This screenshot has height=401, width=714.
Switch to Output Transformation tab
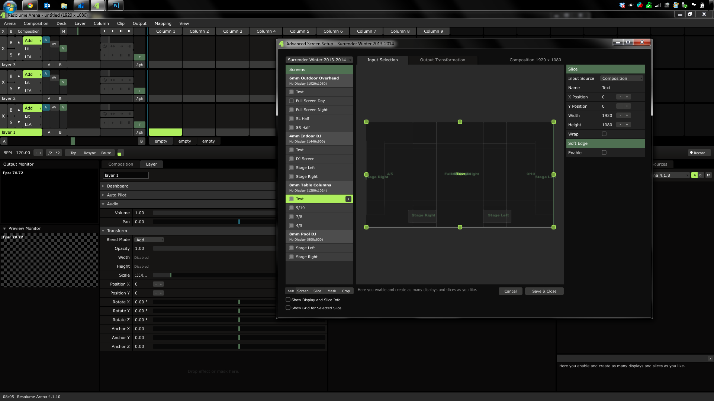click(443, 60)
